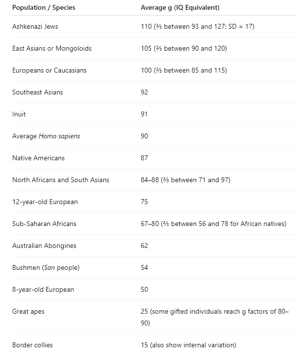Click the "North Africans and South Asians" cell
The width and height of the screenshot is (296, 358).
pos(61,180)
